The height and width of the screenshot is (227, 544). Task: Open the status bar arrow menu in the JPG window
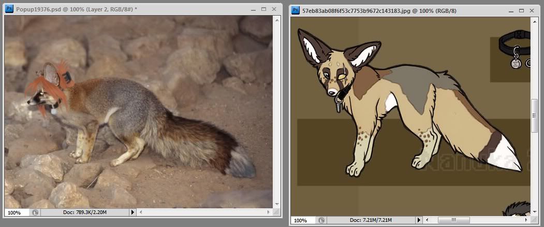418,220
